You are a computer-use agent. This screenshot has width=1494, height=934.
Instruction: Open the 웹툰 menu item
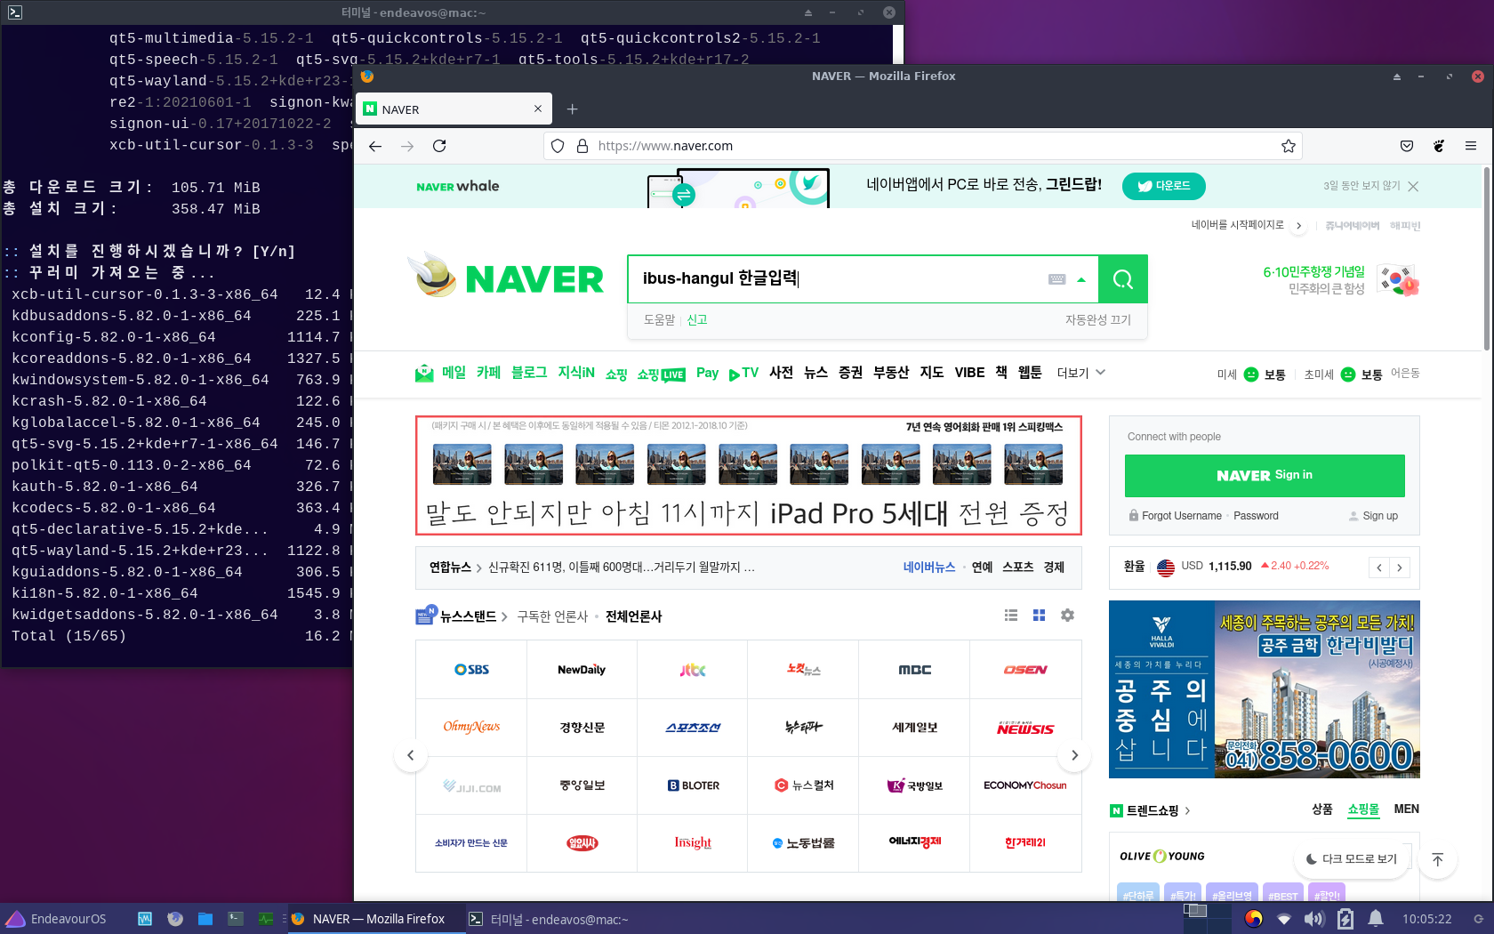(1030, 373)
